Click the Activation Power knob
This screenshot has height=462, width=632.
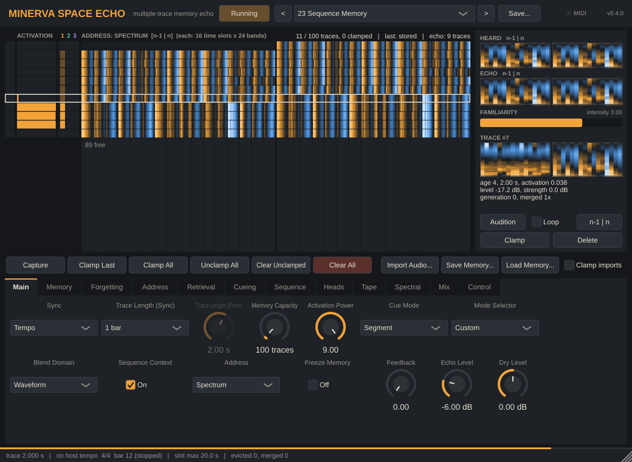331,327
